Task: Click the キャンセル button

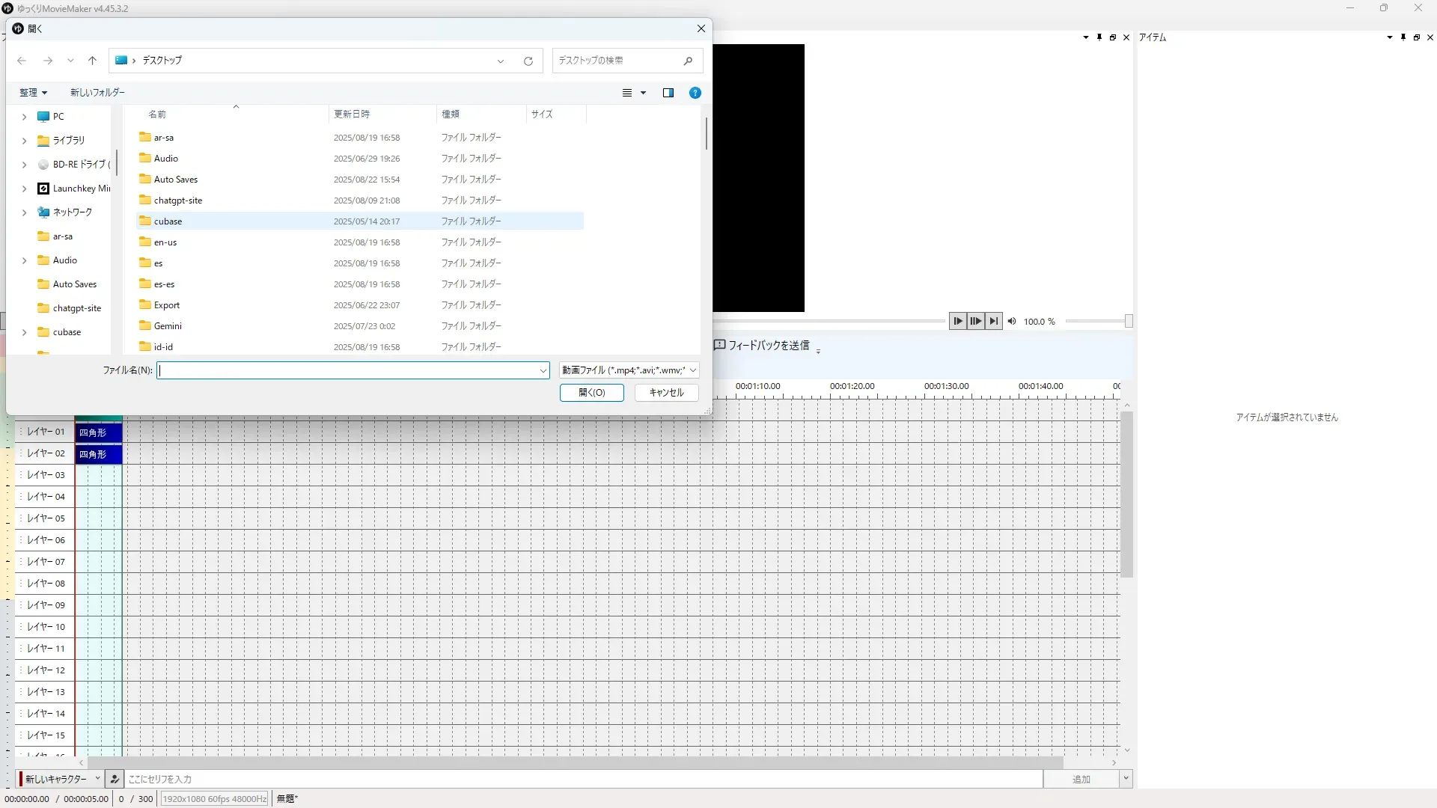Action: tap(666, 392)
